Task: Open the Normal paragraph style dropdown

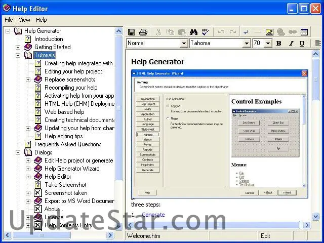Action: coord(184,44)
